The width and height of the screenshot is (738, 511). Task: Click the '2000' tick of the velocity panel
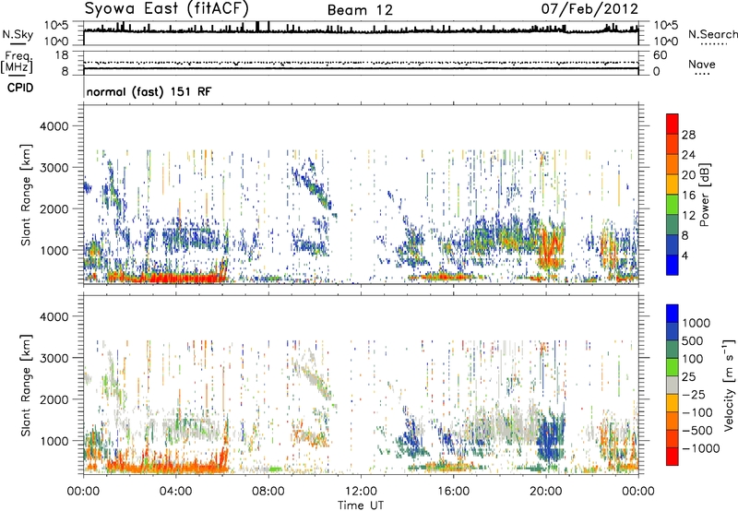tap(56, 399)
